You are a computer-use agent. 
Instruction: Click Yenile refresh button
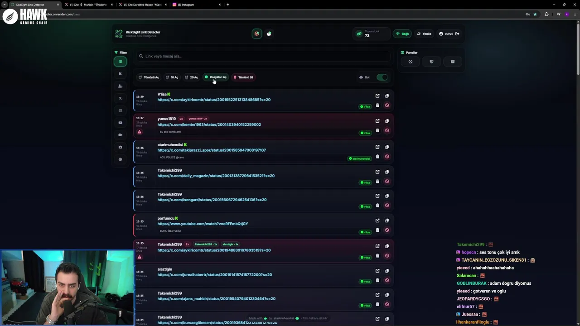click(424, 34)
